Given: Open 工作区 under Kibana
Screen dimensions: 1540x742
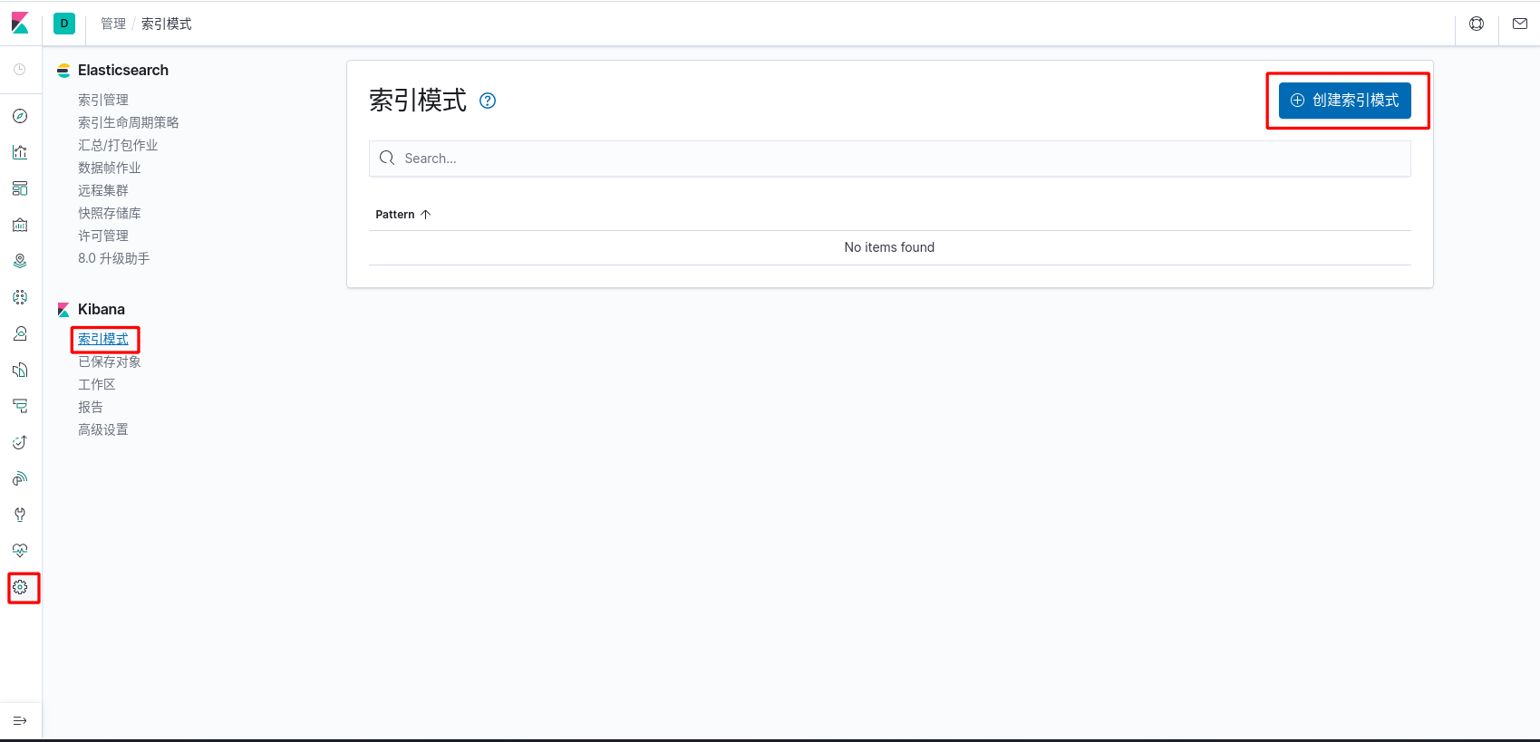Looking at the screenshot, I should (97, 384).
